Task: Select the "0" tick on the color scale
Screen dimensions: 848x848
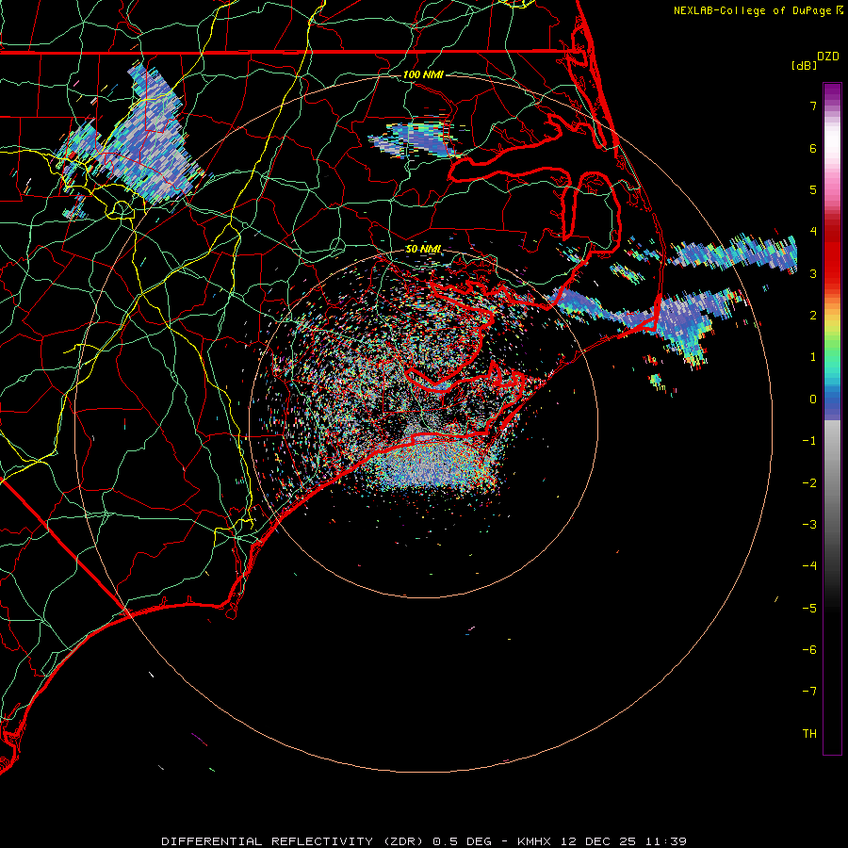Action: point(813,400)
